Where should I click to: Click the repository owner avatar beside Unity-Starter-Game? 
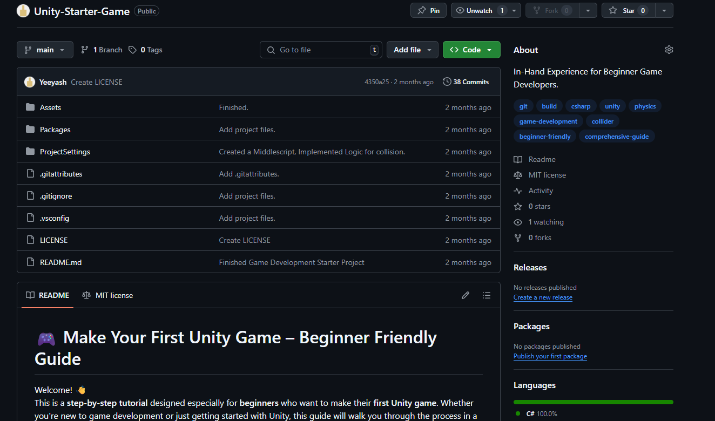tap(23, 11)
